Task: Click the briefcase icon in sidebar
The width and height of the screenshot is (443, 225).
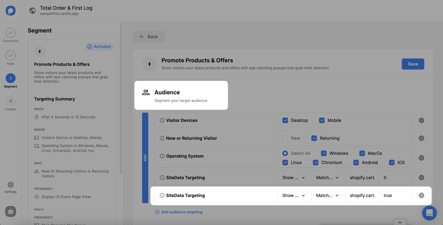Action: click(x=10, y=211)
